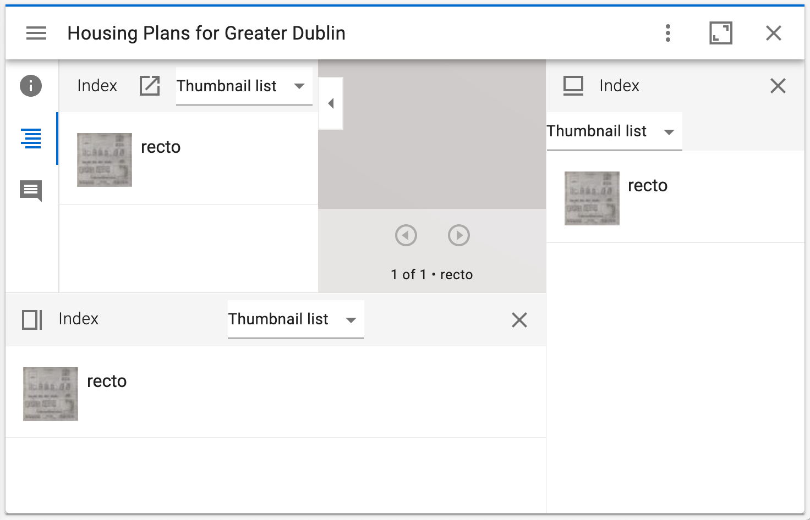
Task: Open the workspace navigation menu
Action: pyautogui.click(x=36, y=33)
